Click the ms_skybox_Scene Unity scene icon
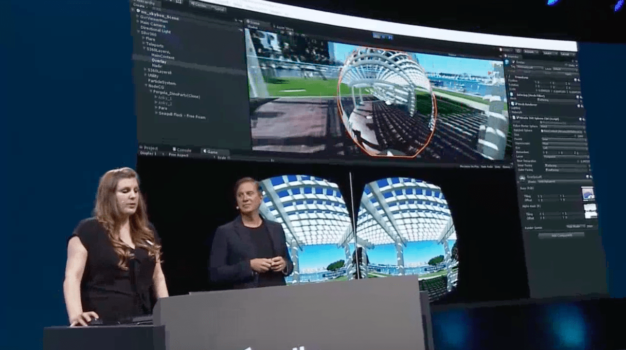 click(137, 11)
